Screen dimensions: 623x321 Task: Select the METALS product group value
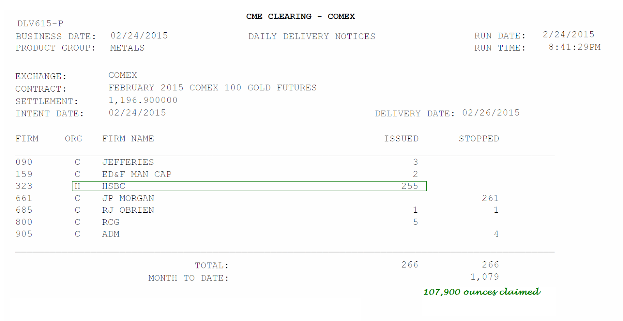click(x=127, y=48)
